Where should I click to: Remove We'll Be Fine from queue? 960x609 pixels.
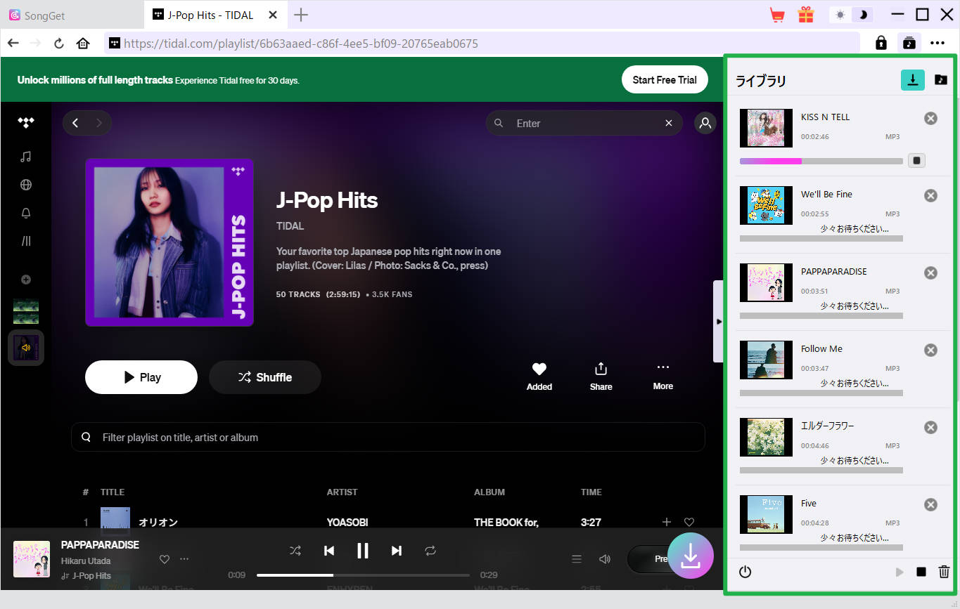(x=930, y=195)
